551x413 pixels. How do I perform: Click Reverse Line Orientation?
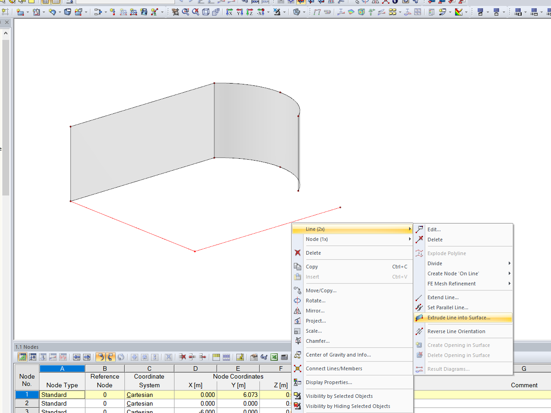pos(456,331)
